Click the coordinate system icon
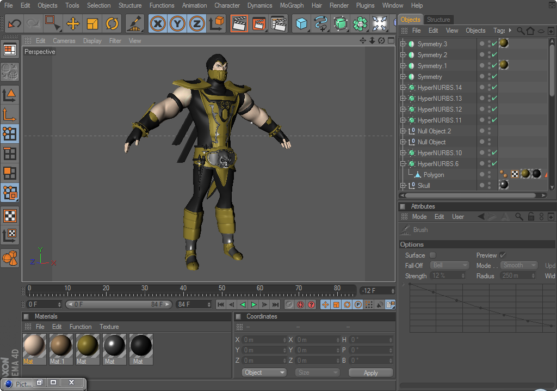This screenshot has width=557, height=391. coord(216,24)
